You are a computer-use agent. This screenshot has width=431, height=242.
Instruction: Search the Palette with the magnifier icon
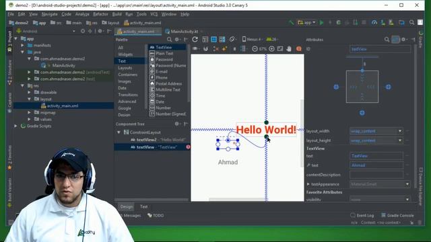(x=169, y=40)
